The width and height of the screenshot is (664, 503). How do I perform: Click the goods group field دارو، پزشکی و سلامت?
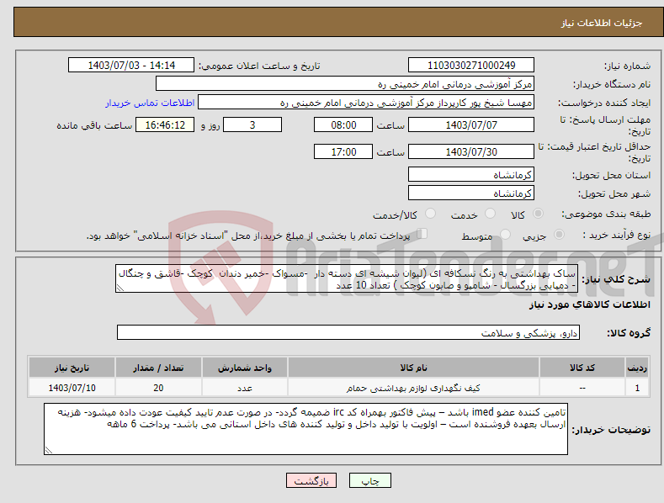(348, 332)
